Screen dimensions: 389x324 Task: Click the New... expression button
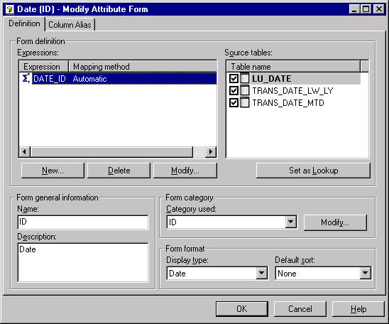53,171
